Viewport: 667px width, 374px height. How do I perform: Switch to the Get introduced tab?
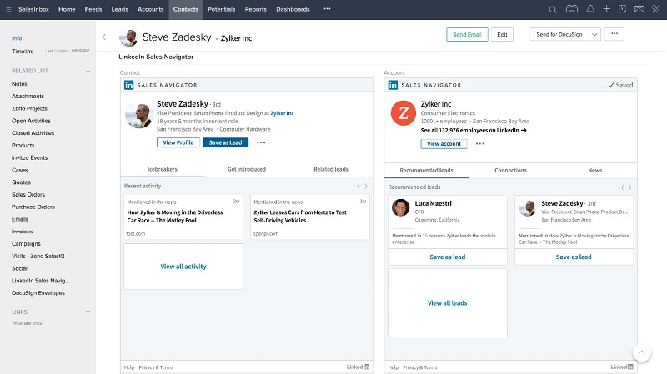pos(246,169)
